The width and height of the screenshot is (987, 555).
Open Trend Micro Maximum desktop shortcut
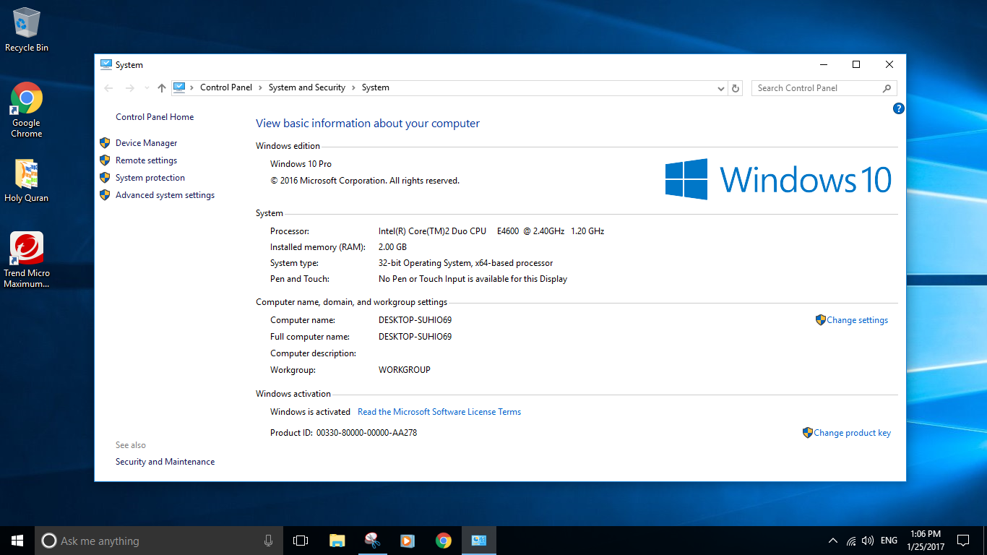click(x=27, y=260)
